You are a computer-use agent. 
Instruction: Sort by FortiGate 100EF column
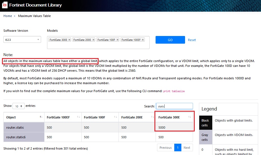pos(62,117)
